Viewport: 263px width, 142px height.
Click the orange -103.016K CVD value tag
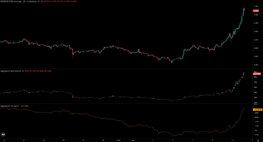(257, 110)
